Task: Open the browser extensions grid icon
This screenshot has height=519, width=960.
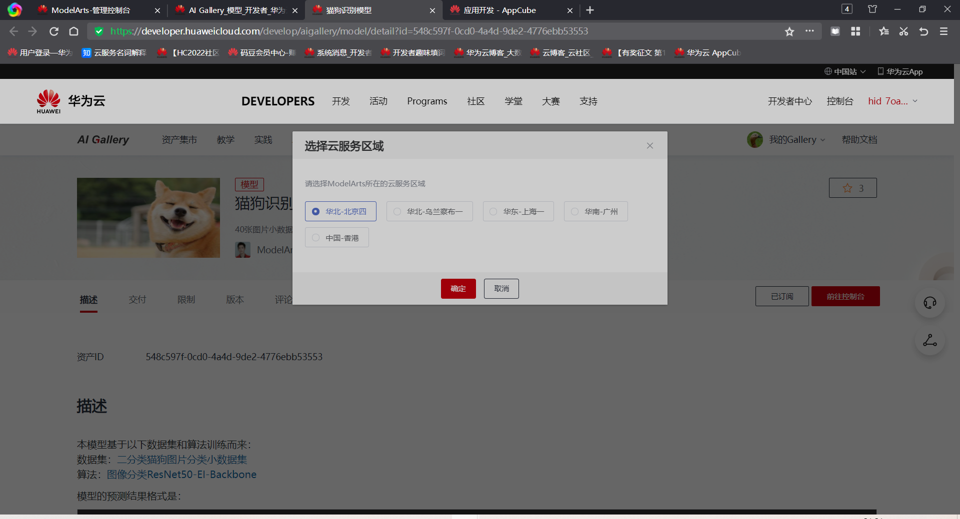Action: tap(855, 31)
